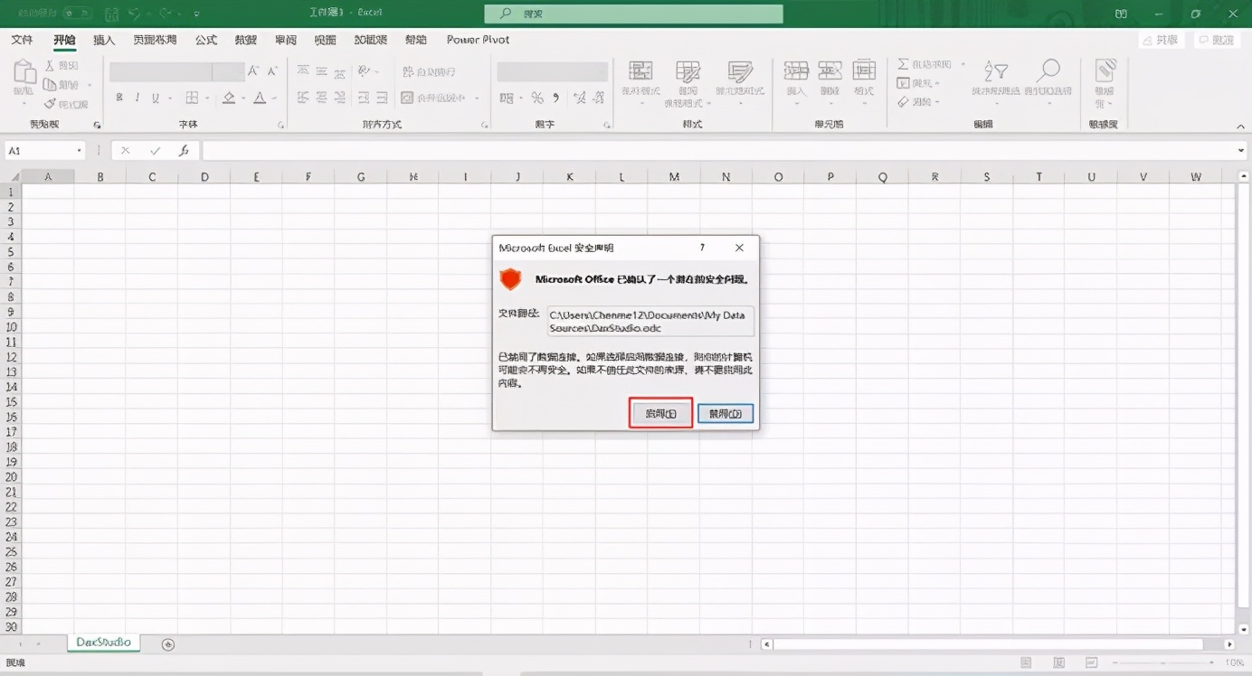Toggle Italic formatting
Image resolution: width=1252 pixels, height=676 pixels.
click(x=138, y=98)
